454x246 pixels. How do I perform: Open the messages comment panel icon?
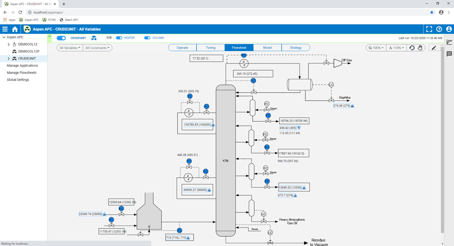(x=449, y=54)
